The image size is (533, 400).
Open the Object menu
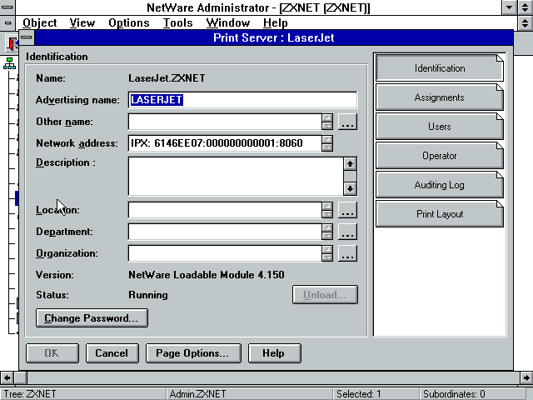(x=39, y=23)
